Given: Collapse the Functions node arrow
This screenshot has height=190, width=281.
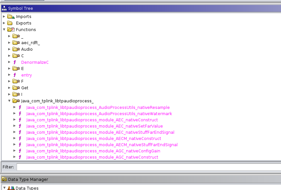Looking at the screenshot, I should pyautogui.click(x=4, y=29).
